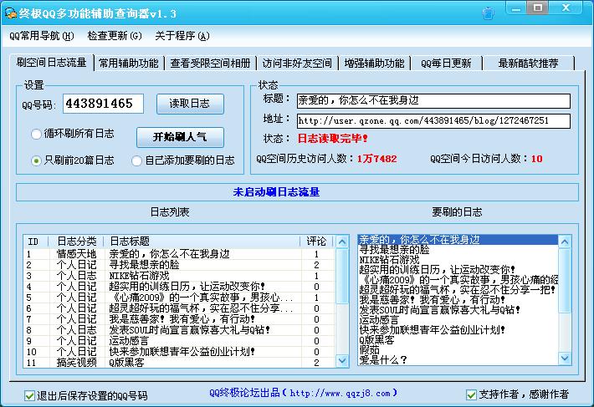The width and height of the screenshot is (594, 407).
Task: Click the QQ号码 input field
Action: point(103,104)
